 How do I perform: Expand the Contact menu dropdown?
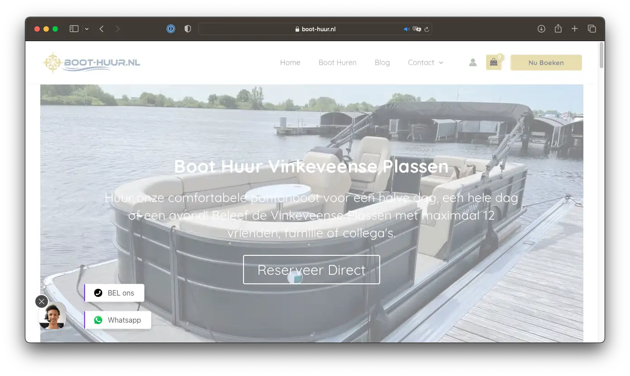click(425, 63)
